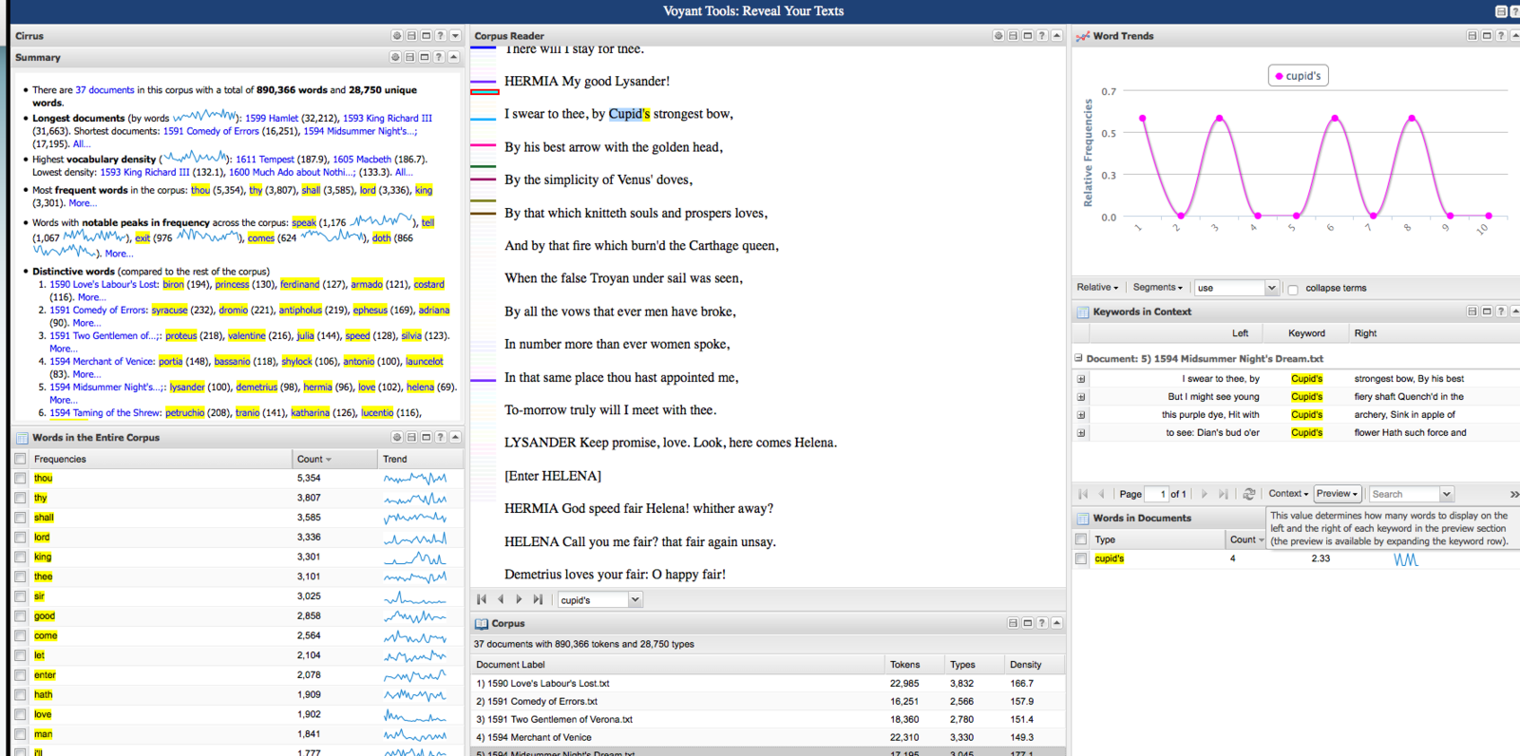Open Keywords in Context help icon
This screenshot has height=756, width=1520.
(1501, 312)
